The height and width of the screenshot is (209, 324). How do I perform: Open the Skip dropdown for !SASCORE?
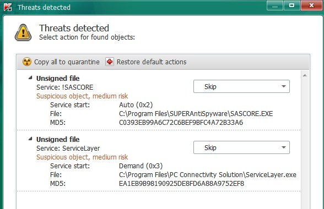pyautogui.click(x=241, y=86)
